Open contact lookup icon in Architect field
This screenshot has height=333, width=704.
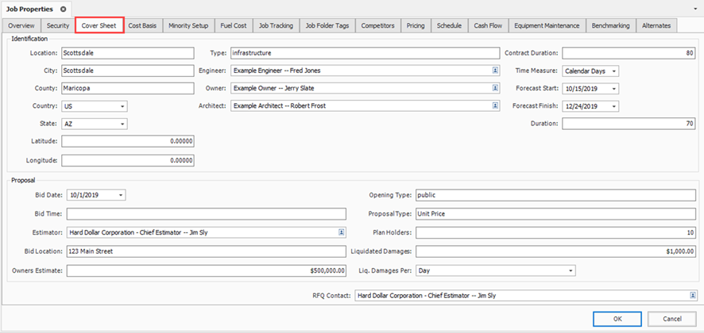click(494, 106)
